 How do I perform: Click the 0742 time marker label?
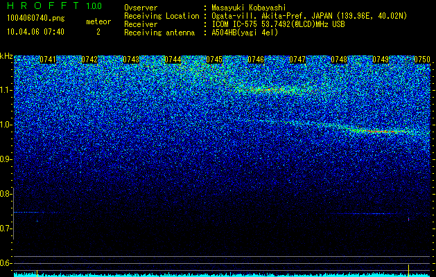pos(89,60)
